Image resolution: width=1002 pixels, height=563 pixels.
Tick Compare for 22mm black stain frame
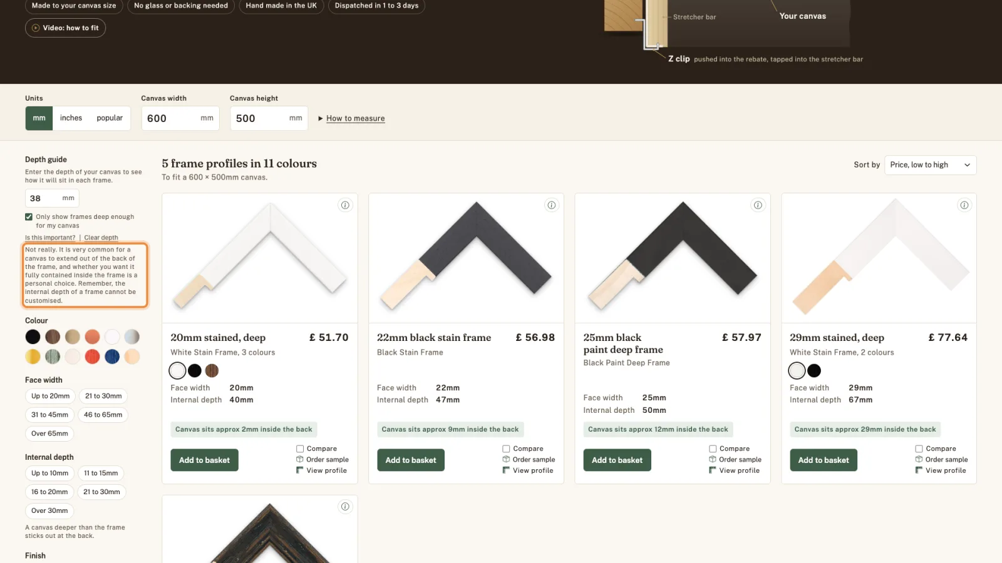pyautogui.click(x=506, y=449)
